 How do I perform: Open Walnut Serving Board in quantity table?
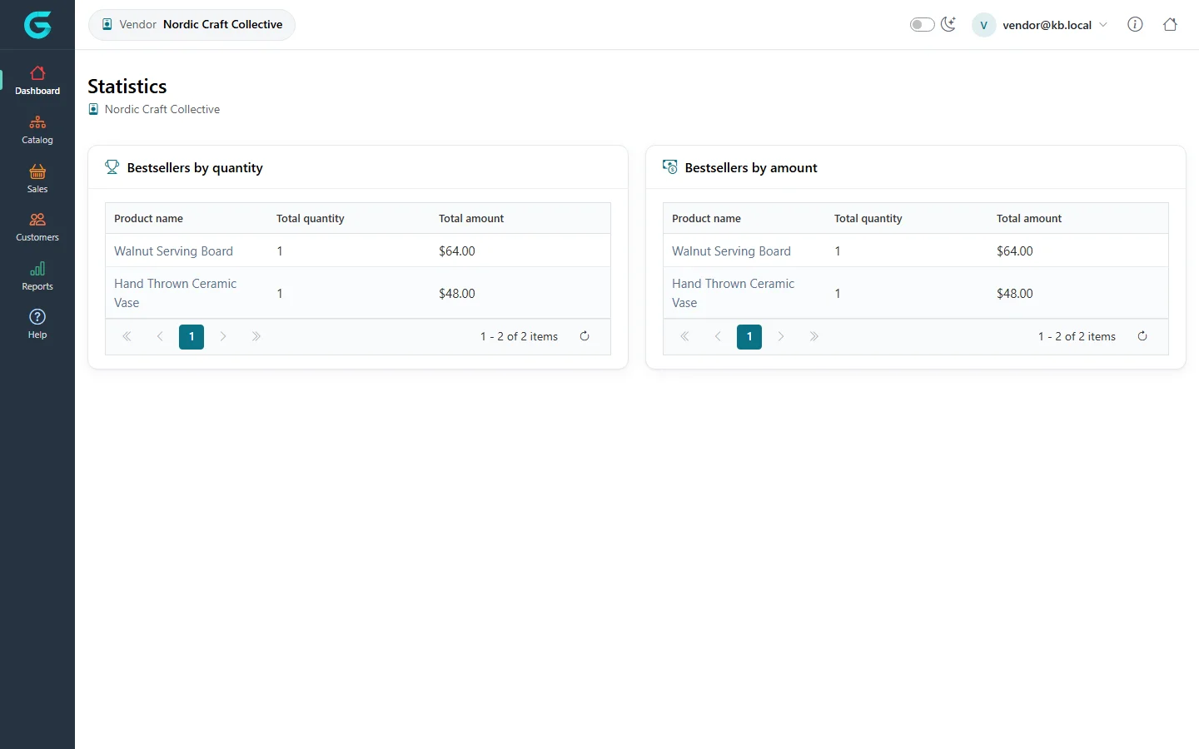tap(173, 250)
